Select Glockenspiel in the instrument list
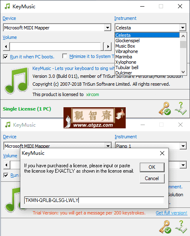The image size is (190, 236). [x=147, y=41]
